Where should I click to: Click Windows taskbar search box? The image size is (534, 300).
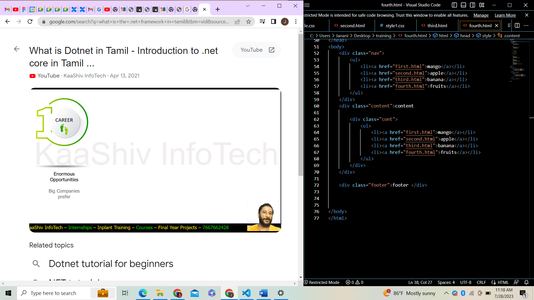[67, 293]
